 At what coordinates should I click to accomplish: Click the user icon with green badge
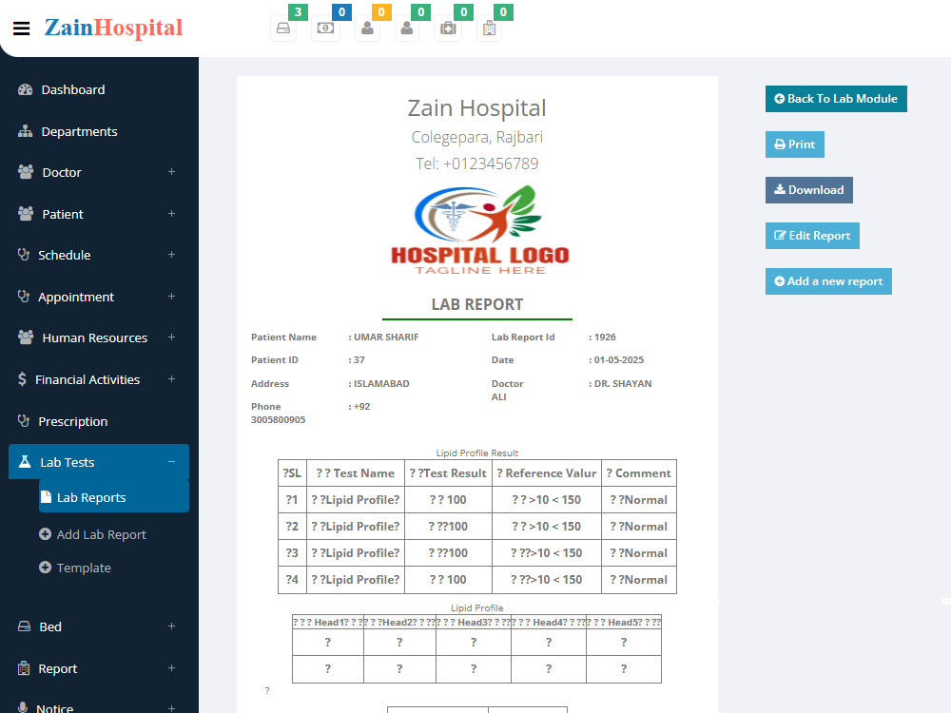point(407,28)
